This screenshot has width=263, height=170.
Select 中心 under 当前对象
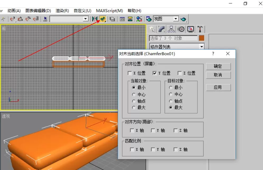pyautogui.click(x=134, y=95)
